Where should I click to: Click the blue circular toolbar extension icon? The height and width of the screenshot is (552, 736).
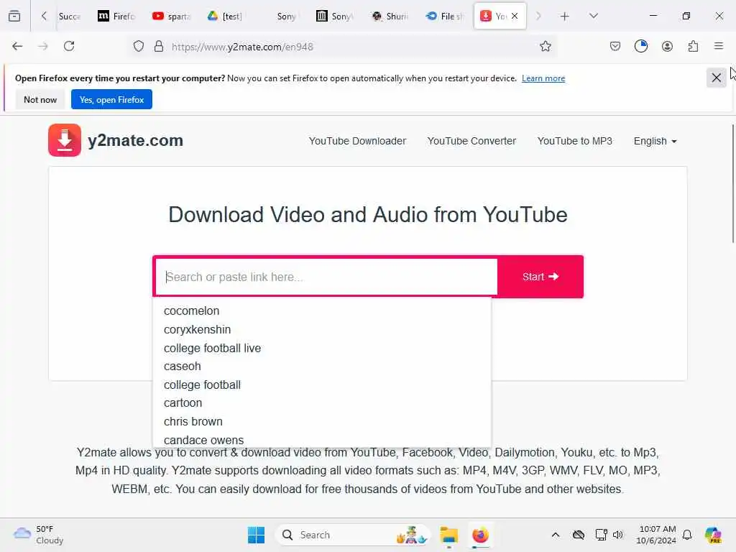click(640, 46)
